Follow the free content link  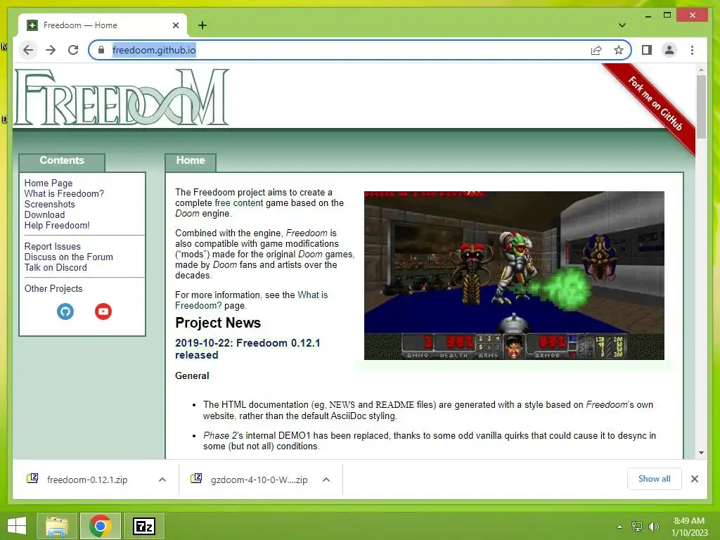(x=239, y=203)
